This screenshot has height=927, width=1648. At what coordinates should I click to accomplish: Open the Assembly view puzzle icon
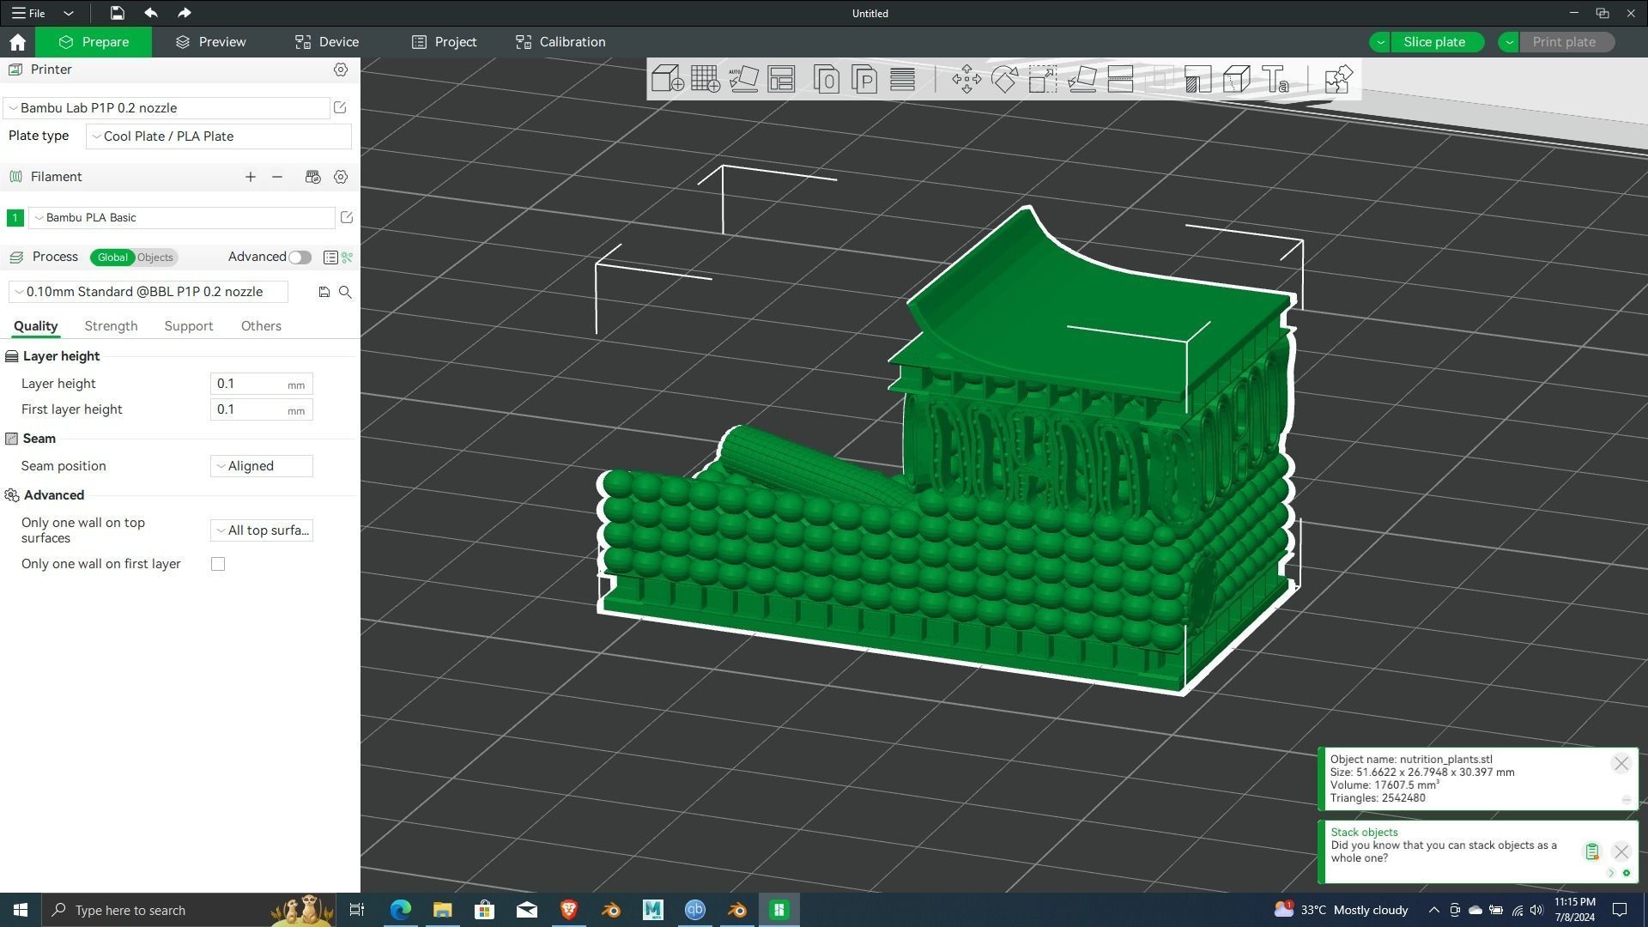click(x=1338, y=79)
